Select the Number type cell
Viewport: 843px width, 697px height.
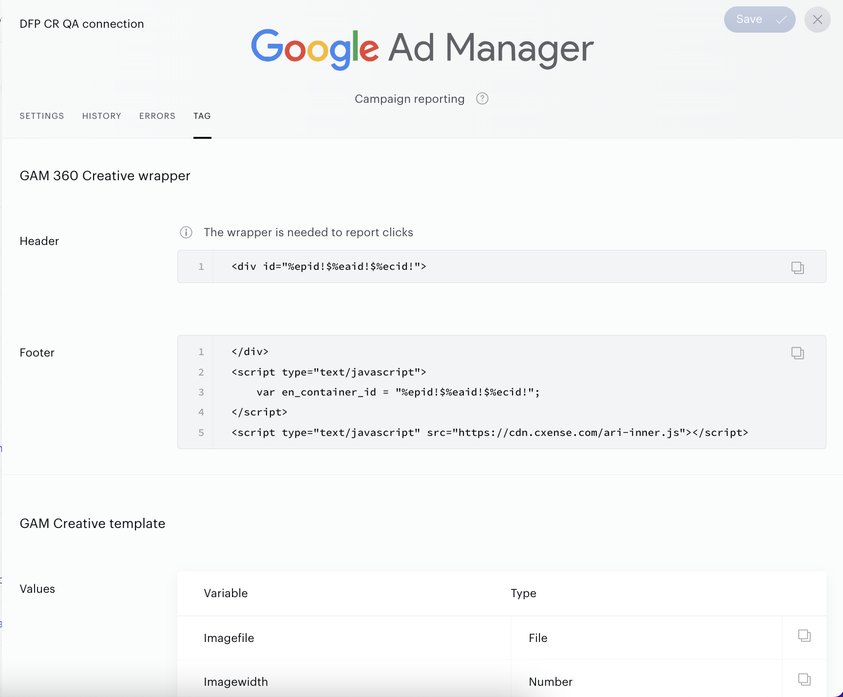pos(646,681)
